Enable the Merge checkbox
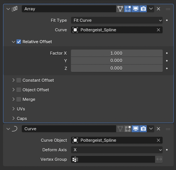Screen dimensions: 176x170 point(19,99)
